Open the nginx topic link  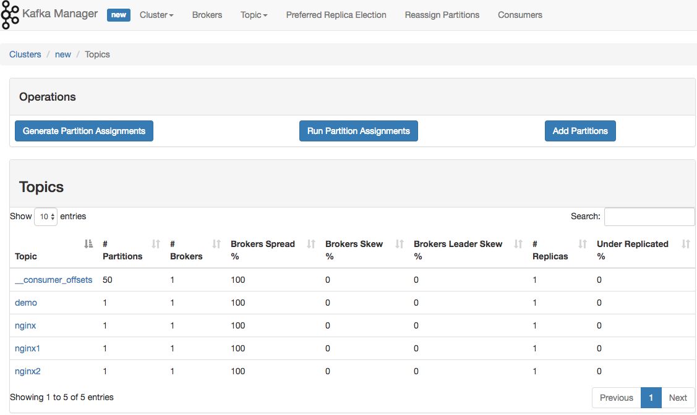pos(25,325)
